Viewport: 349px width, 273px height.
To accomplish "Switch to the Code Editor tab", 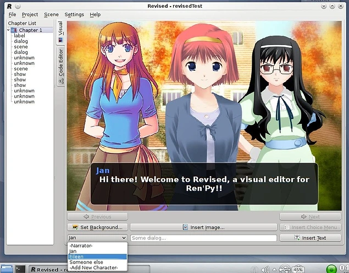I will pos(61,66).
